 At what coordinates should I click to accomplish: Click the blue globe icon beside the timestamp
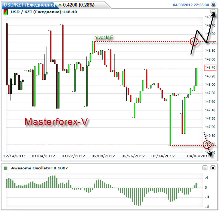(x=214, y=4)
